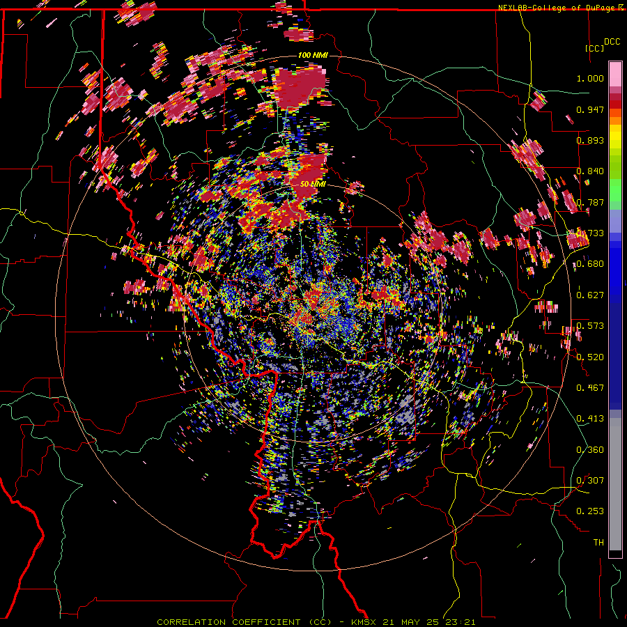
Task: Click the DCC label above the legend
Action: click(612, 42)
